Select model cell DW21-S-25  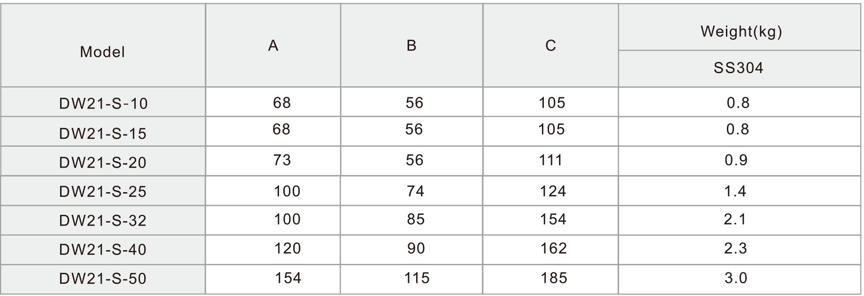point(103,191)
